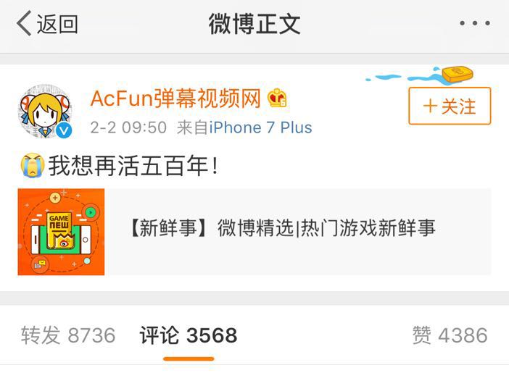Tap the iPhone 7 Plus source link
509x373 pixels.
pyautogui.click(x=261, y=127)
